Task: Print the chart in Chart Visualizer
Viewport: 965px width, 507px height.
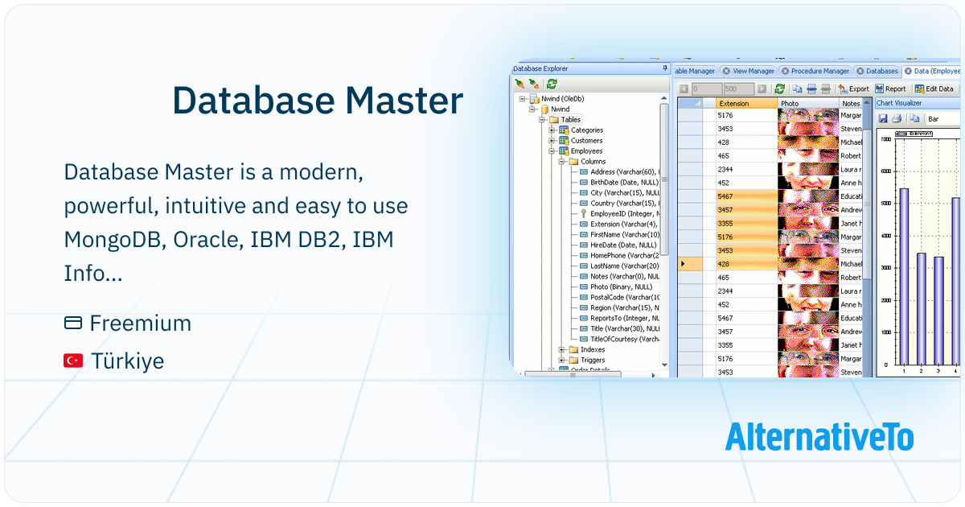Action: (x=897, y=118)
